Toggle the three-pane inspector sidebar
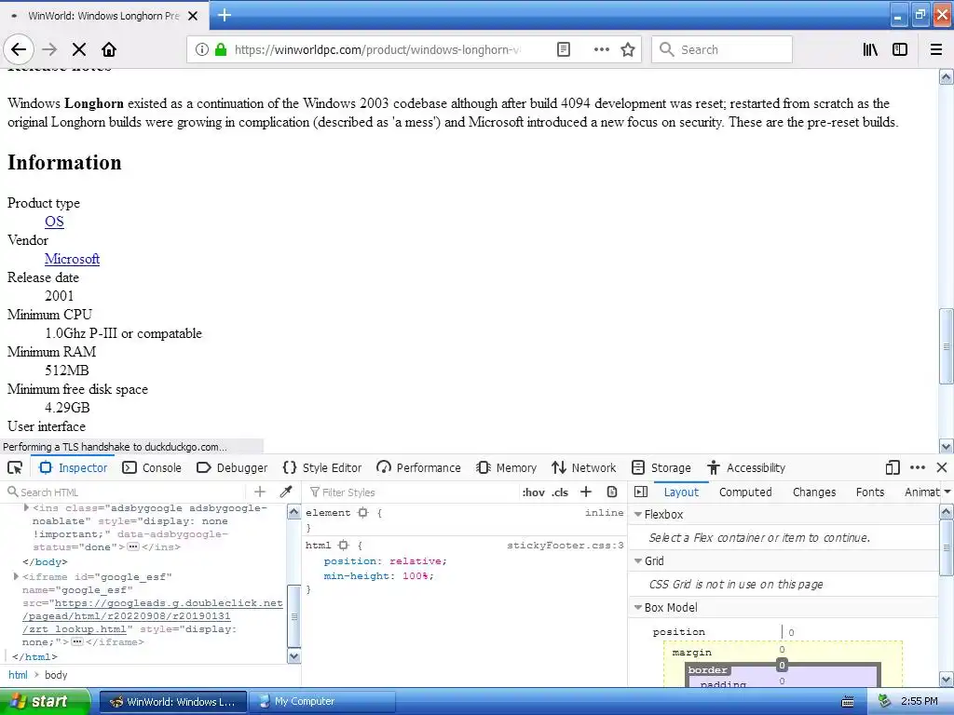 [x=641, y=492]
